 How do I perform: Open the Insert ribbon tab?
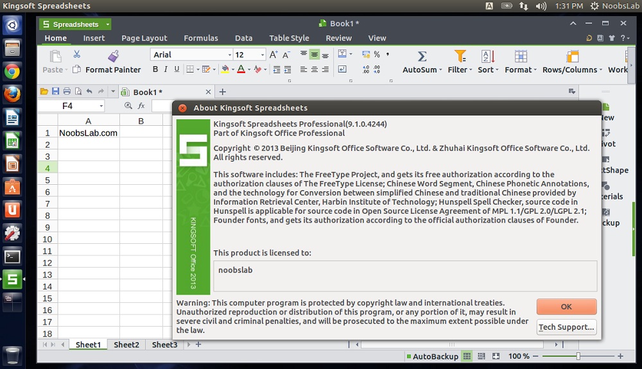(x=94, y=38)
